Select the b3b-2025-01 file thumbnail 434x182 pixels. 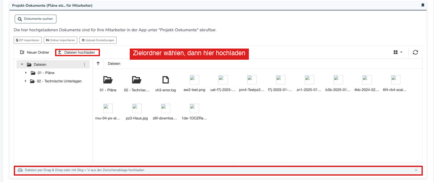338,80
